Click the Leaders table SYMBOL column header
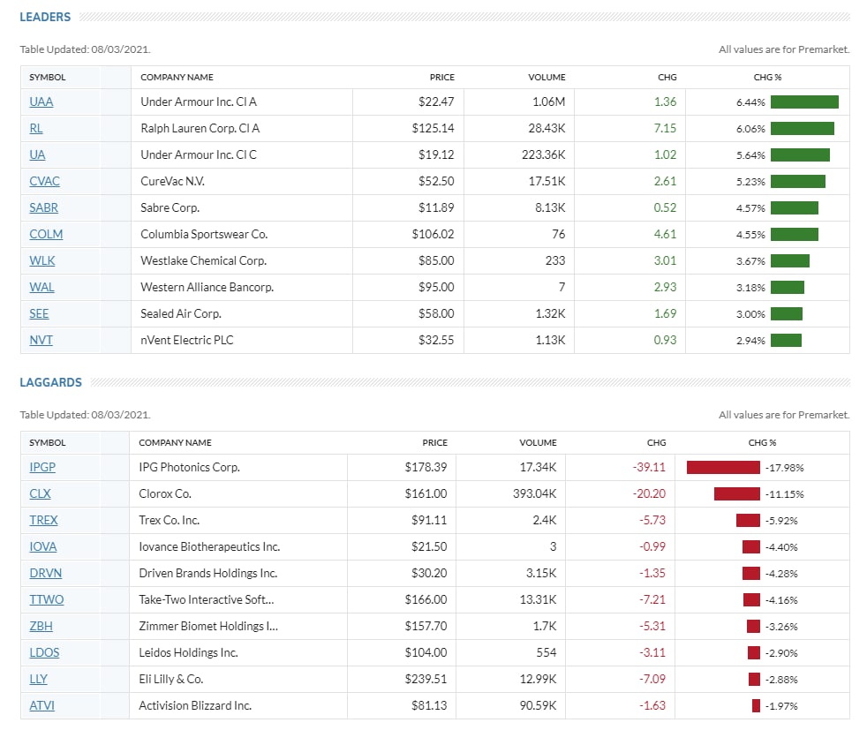 [x=48, y=78]
